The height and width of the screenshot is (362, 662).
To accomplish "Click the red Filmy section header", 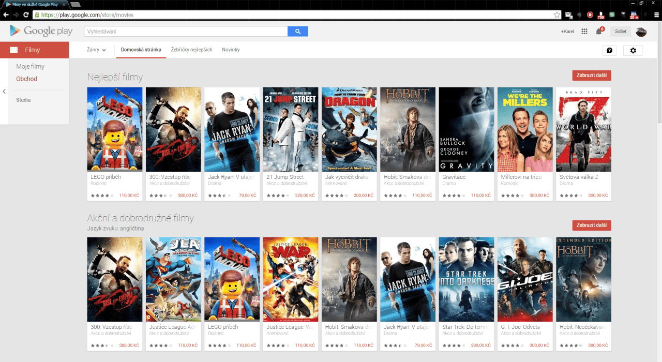I will click(x=34, y=50).
